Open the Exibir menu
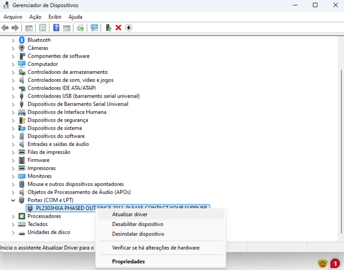Screen dimensions: 344x270 [55, 17]
